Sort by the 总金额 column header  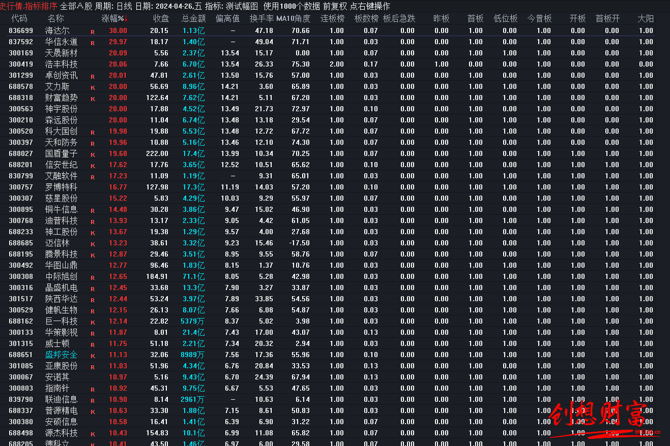pyautogui.click(x=193, y=19)
